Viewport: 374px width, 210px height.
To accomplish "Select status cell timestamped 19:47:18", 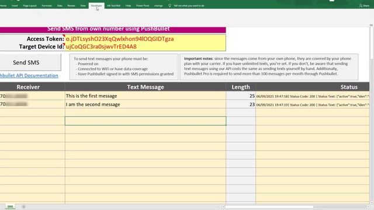I will coord(313,96).
